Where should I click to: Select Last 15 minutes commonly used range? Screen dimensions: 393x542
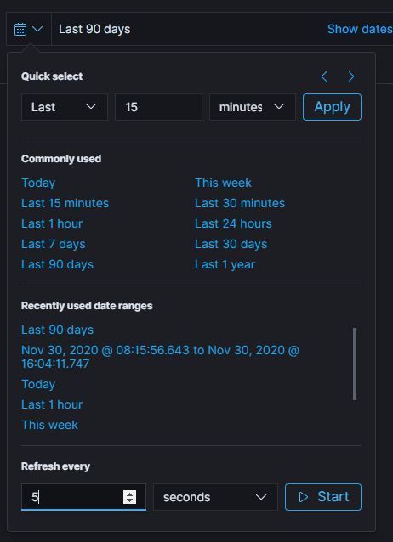click(x=65, y=203)
